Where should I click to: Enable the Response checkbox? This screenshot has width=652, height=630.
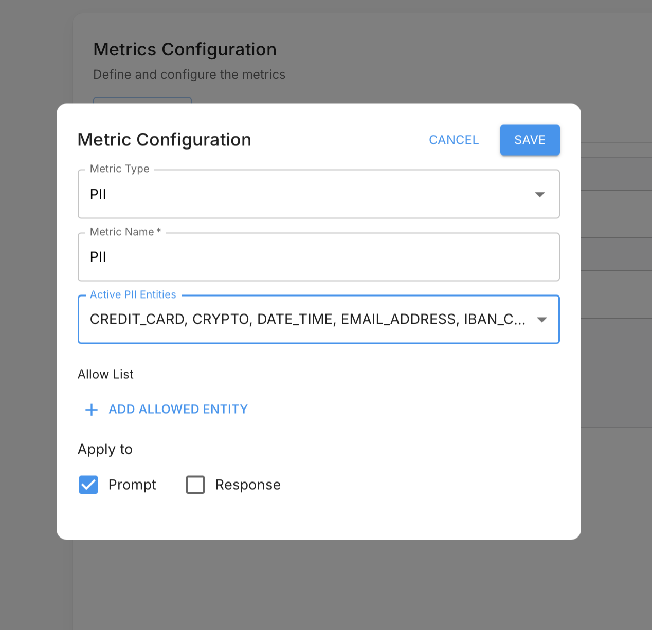[195, 485]
